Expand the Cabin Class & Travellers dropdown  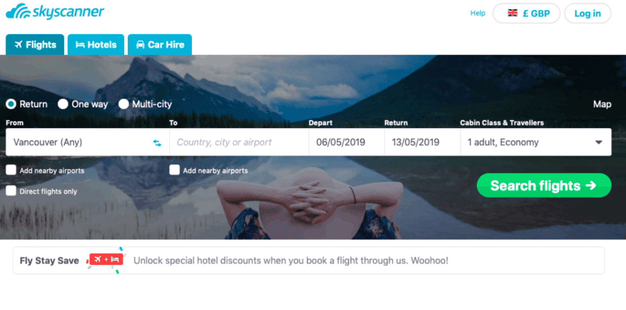tap(536, 142)
